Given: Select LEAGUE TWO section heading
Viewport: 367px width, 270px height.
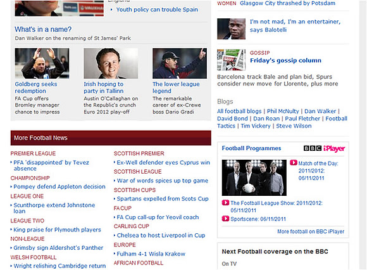Looking at the screenshot, I should (27, 221).
